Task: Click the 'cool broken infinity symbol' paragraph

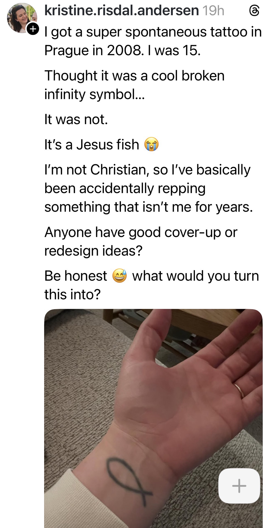Action: coord(134,84)
